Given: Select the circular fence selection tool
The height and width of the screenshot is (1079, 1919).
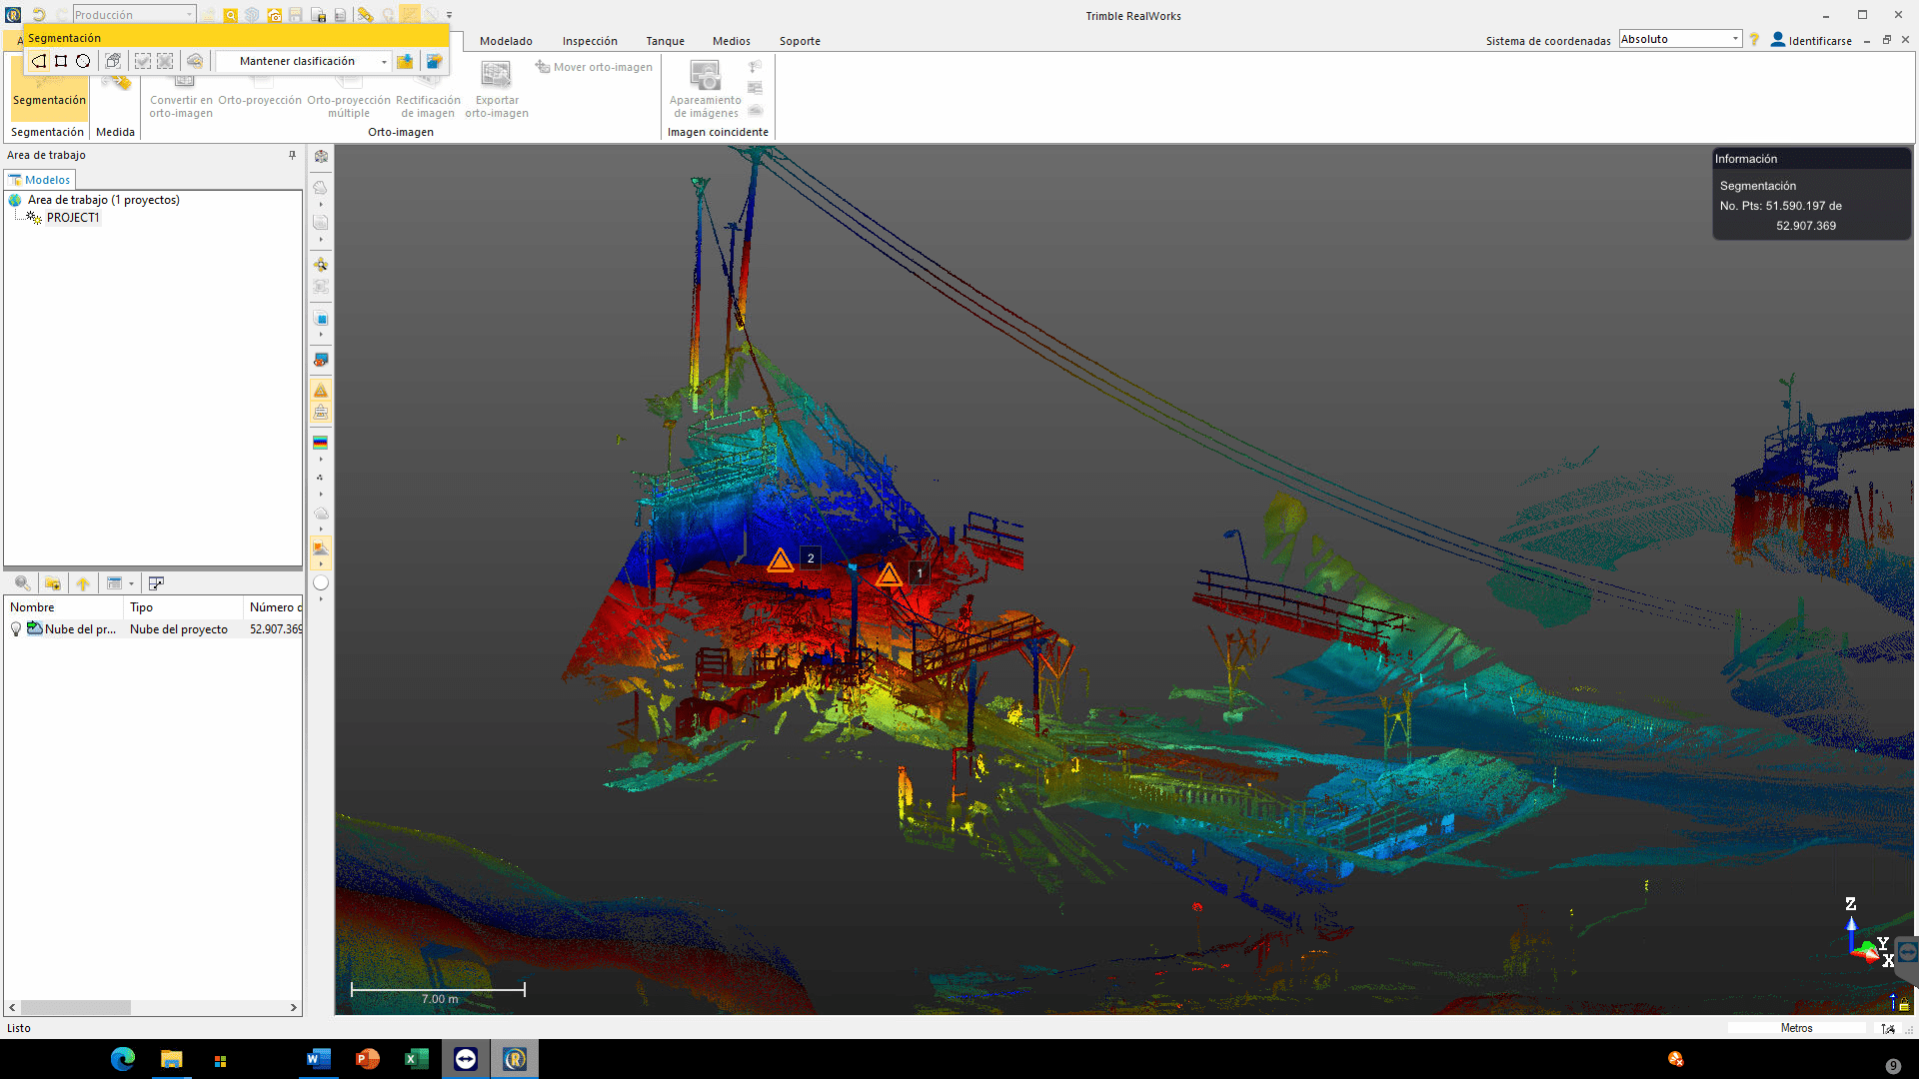Looking at the screenshot, I should coord(83,61).
